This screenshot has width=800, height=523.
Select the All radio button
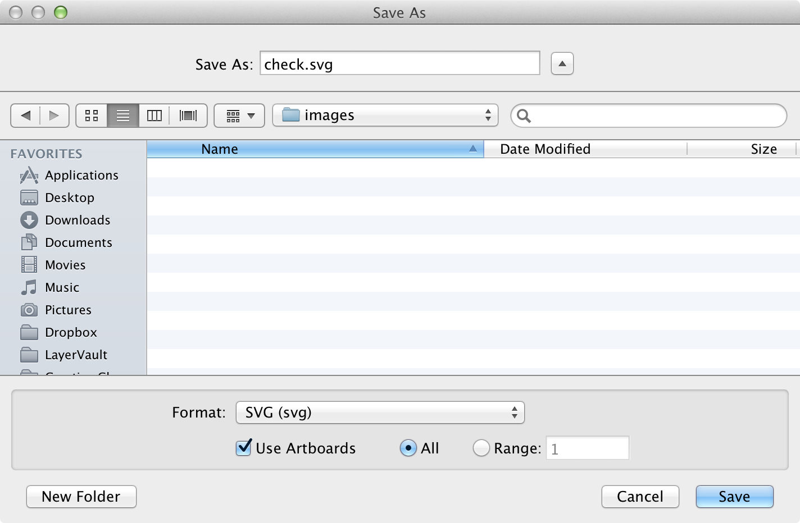pos(408,448)
